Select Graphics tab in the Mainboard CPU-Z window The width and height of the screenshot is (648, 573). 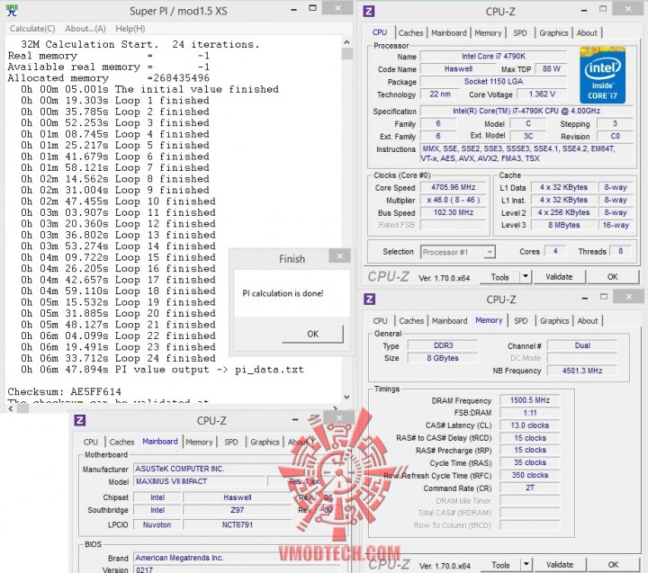tap(265, 442)
